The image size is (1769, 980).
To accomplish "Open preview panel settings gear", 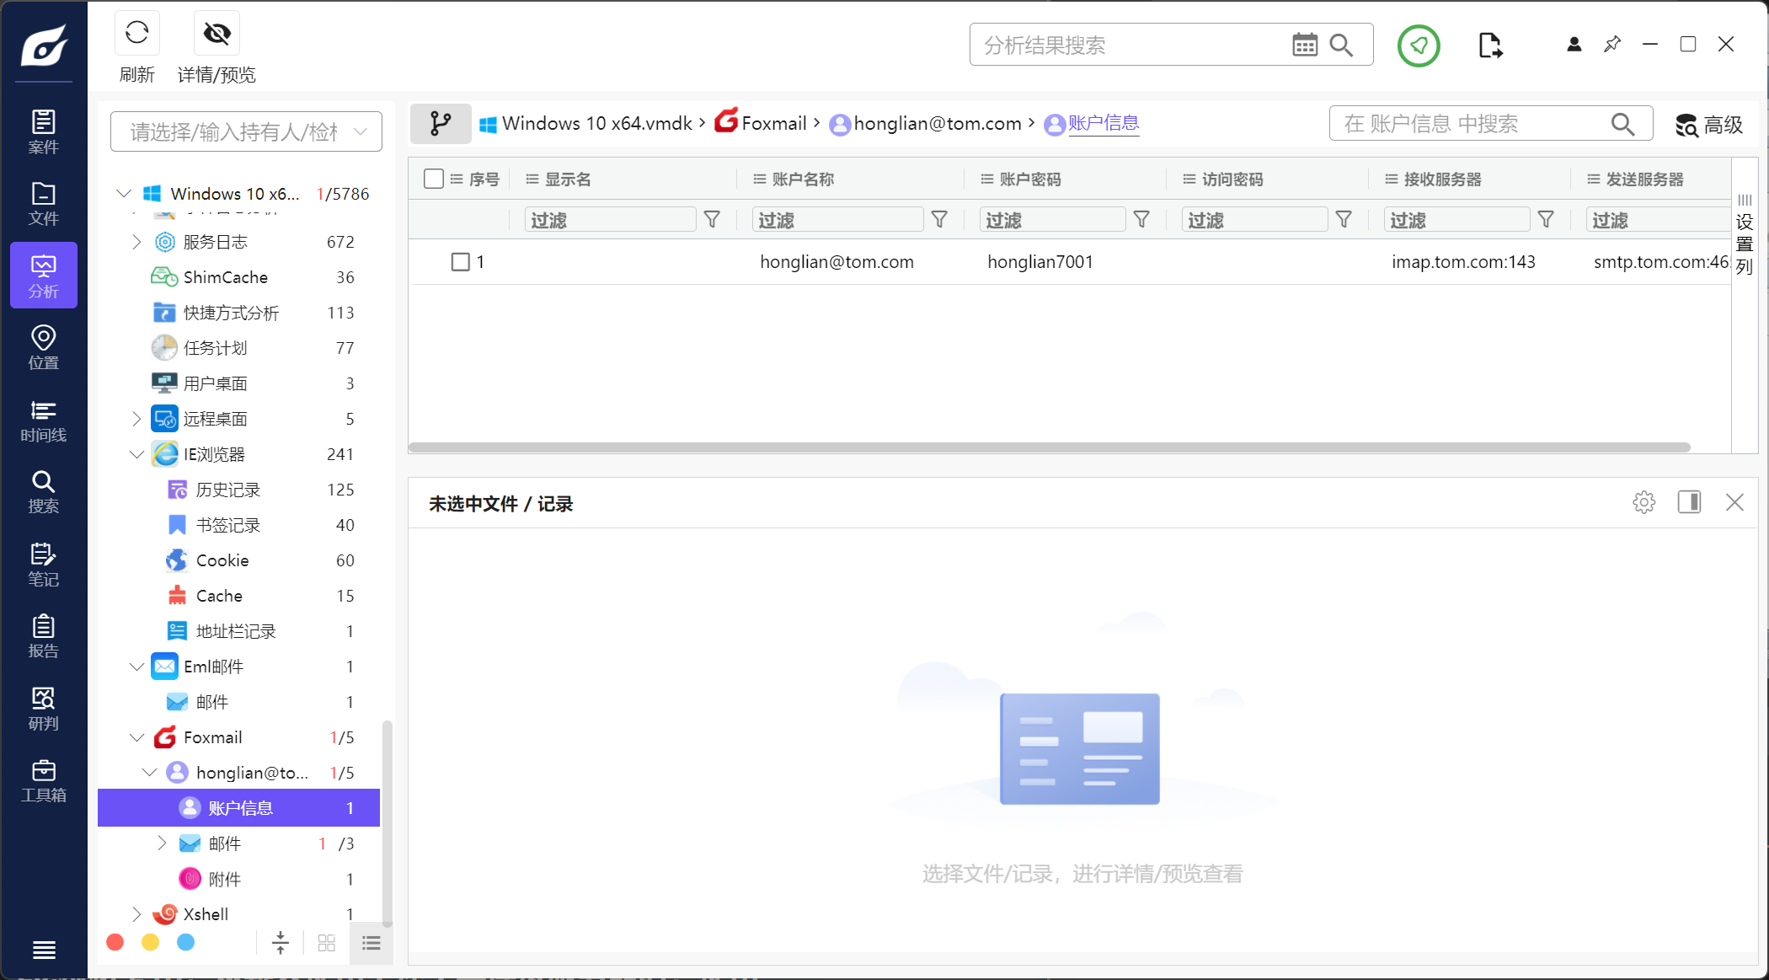I will 1643,503.
